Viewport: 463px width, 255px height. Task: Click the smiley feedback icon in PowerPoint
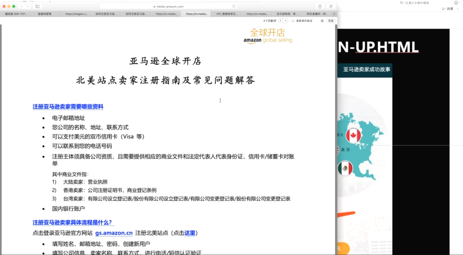[456, 3]
